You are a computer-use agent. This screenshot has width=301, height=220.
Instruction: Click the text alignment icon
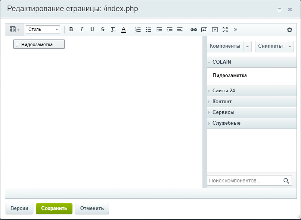(180, 30)
